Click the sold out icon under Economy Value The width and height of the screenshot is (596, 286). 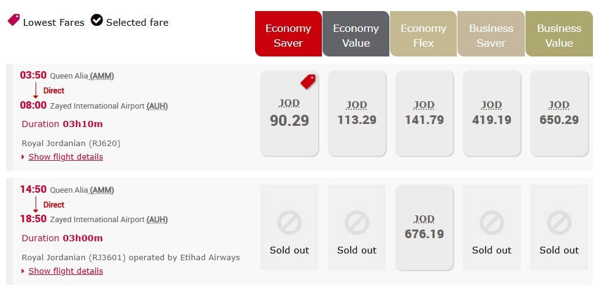click(x=357, y=223)
